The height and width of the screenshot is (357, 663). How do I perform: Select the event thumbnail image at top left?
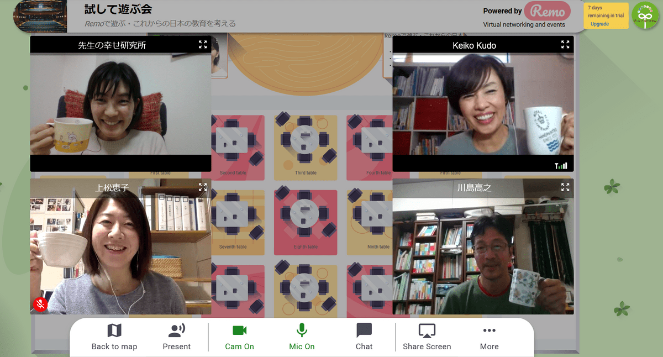point(40,16)
